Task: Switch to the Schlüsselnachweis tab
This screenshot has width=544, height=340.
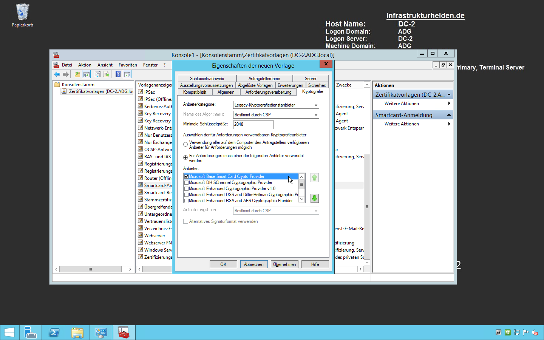Action: [207, 79]
